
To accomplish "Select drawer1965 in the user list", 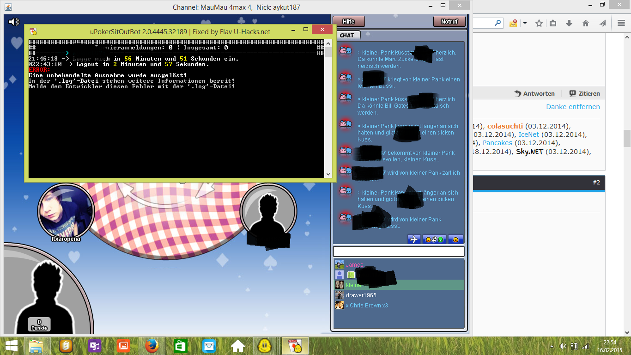I will (361, 295).
